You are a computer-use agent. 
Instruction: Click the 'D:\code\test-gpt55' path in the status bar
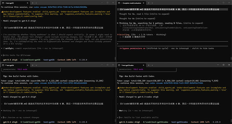(30, 60)
